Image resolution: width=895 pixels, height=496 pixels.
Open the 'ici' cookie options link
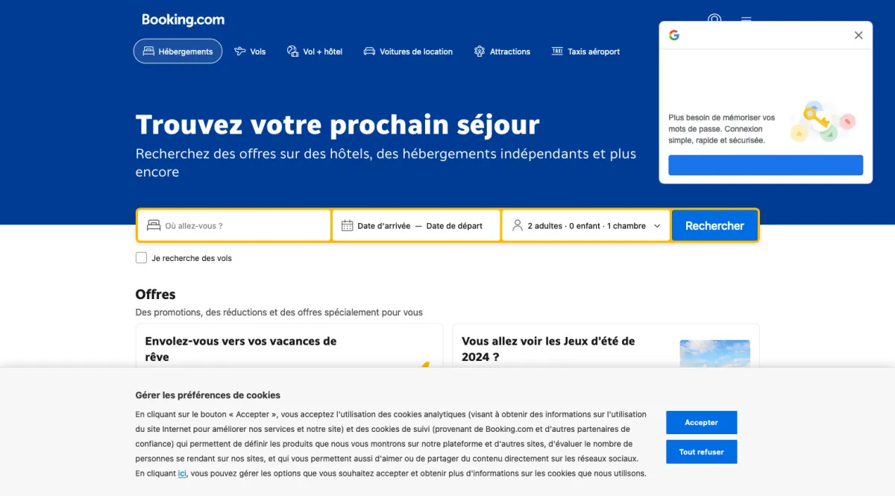point(182,474)
